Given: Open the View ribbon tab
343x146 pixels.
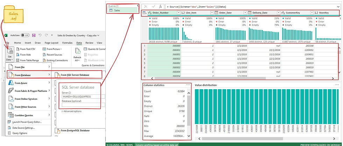Looking at the screenshot, I should click(99, 43).
